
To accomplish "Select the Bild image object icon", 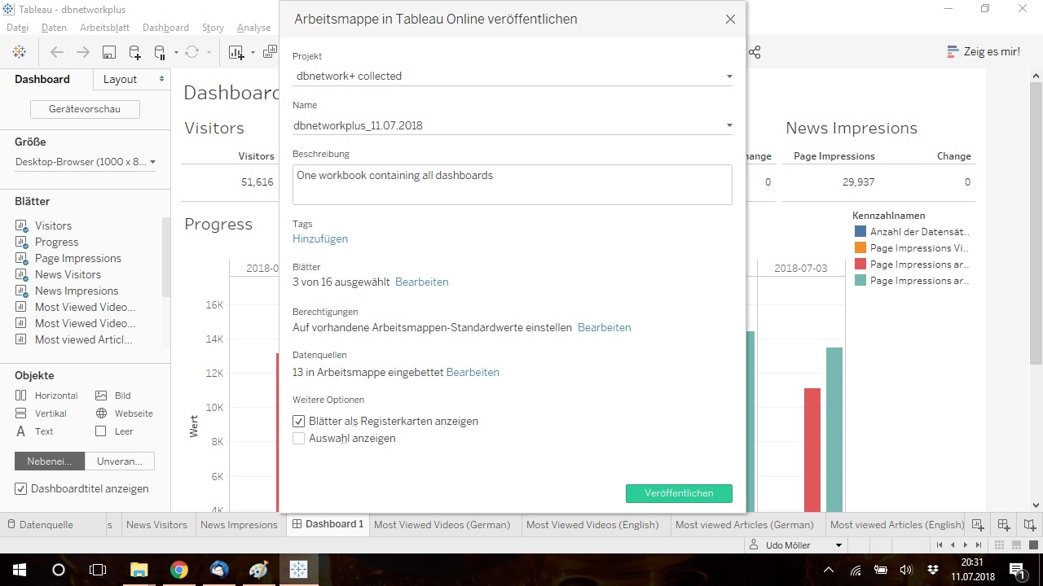I will 101,396.
